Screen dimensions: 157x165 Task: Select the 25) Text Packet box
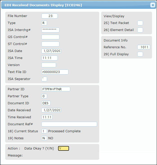point(140,23)
